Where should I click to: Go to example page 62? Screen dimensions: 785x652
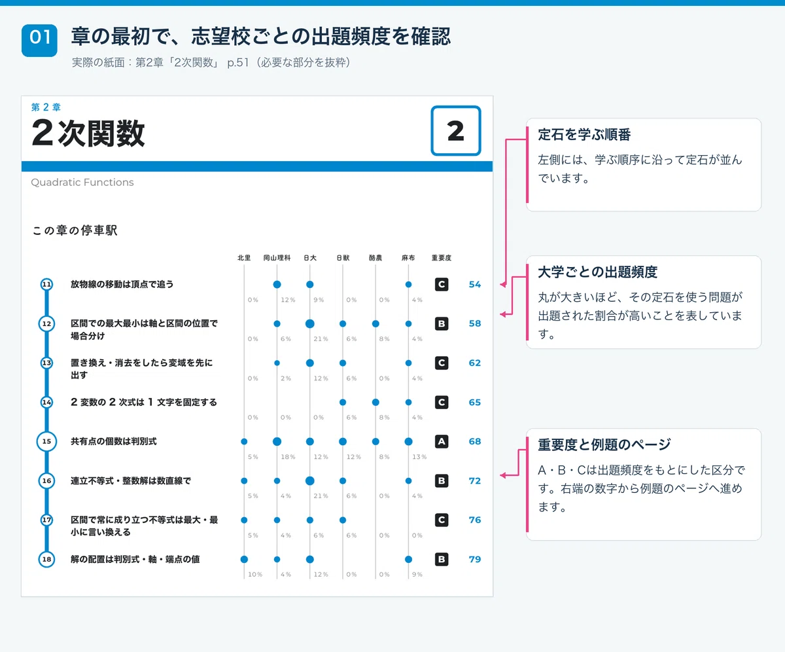(475, 363)
